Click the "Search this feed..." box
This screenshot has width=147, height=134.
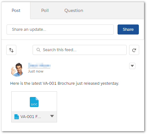pos(80,50)
